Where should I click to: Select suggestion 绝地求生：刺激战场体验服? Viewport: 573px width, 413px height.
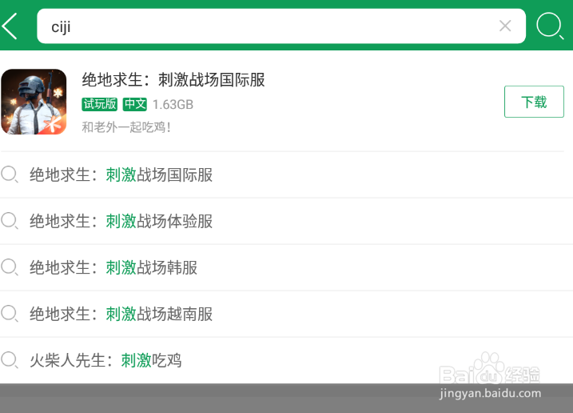click(x=286, y=221)
